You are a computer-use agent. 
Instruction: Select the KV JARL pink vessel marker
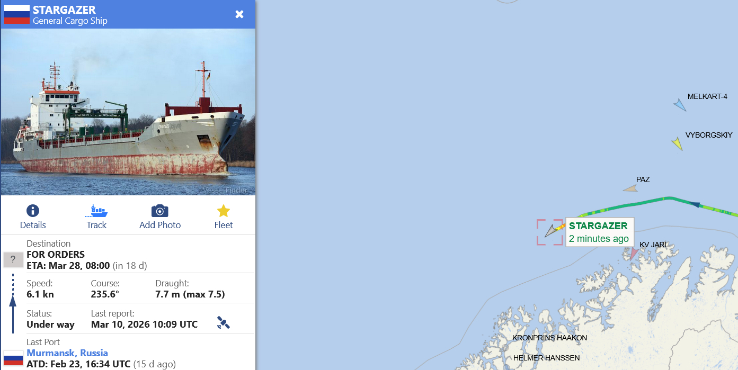pos(634,253)
